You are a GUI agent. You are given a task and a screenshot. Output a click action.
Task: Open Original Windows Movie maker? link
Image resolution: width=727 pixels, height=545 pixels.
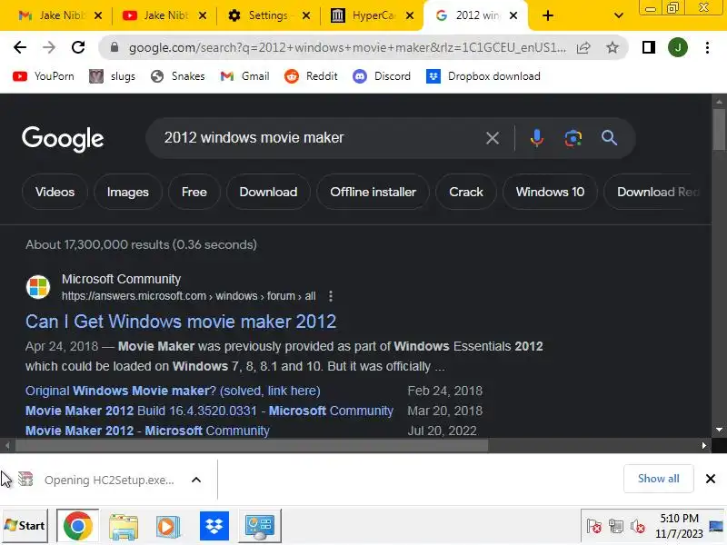click(173, 391)
